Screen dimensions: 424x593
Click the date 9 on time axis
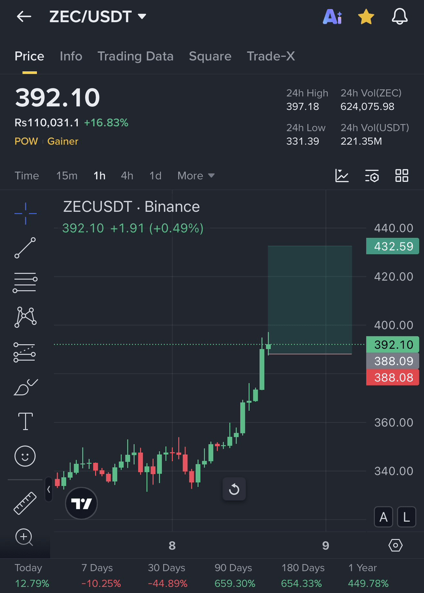tap(326, 545)
